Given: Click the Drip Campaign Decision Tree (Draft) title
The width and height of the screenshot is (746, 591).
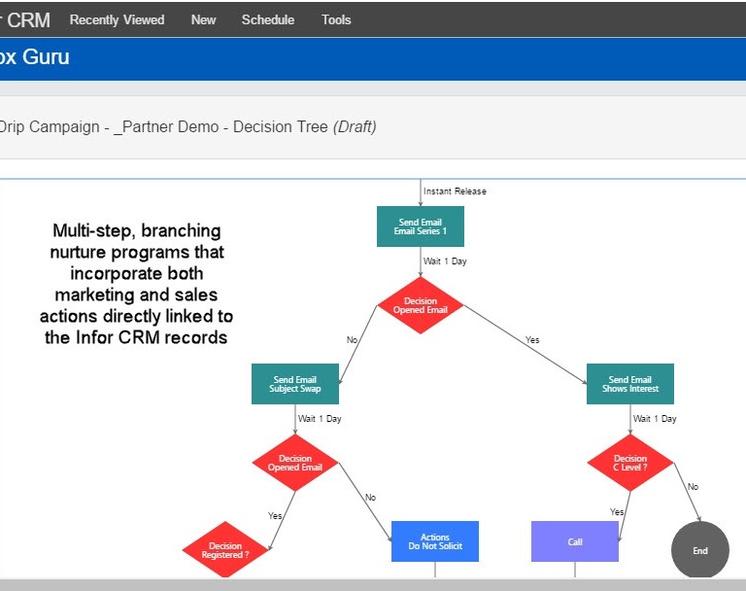Looking at the screenshot, I should pyautogui.click(x=187, y=126).
